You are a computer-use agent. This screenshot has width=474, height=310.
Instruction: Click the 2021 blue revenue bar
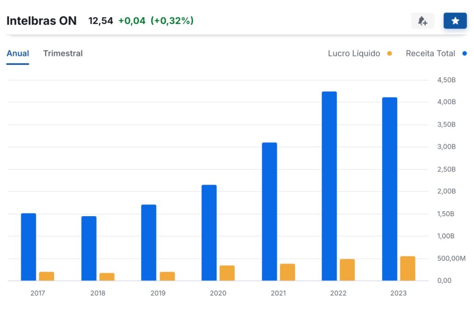point(269,211)
